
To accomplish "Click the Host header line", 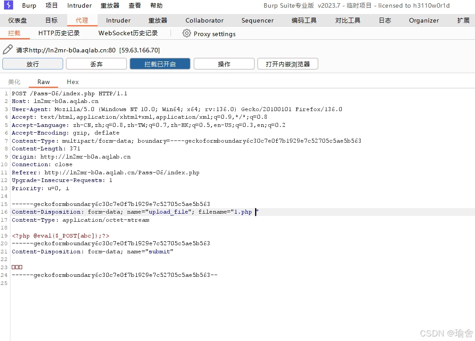I will click(x=55, y=101).
